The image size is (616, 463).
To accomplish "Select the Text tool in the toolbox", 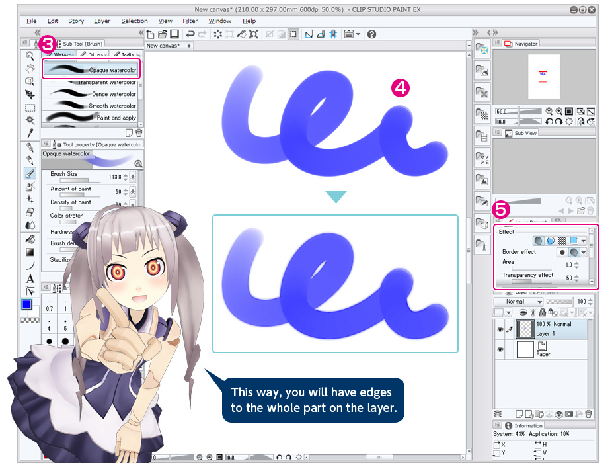I will 30,278.
